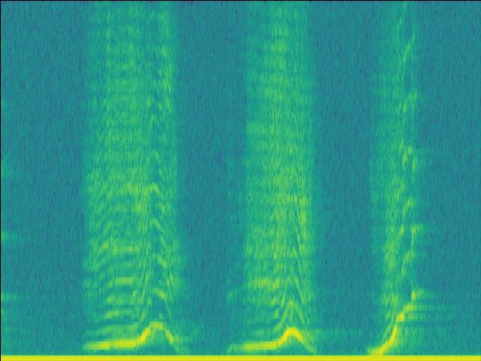
Task: Click the onset of the second burst's fundamental line
Action: [x=234, y=348]
